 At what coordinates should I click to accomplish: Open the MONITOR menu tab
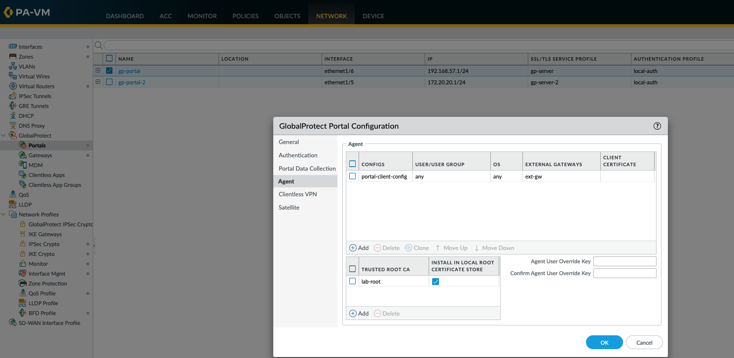(202, 16)
